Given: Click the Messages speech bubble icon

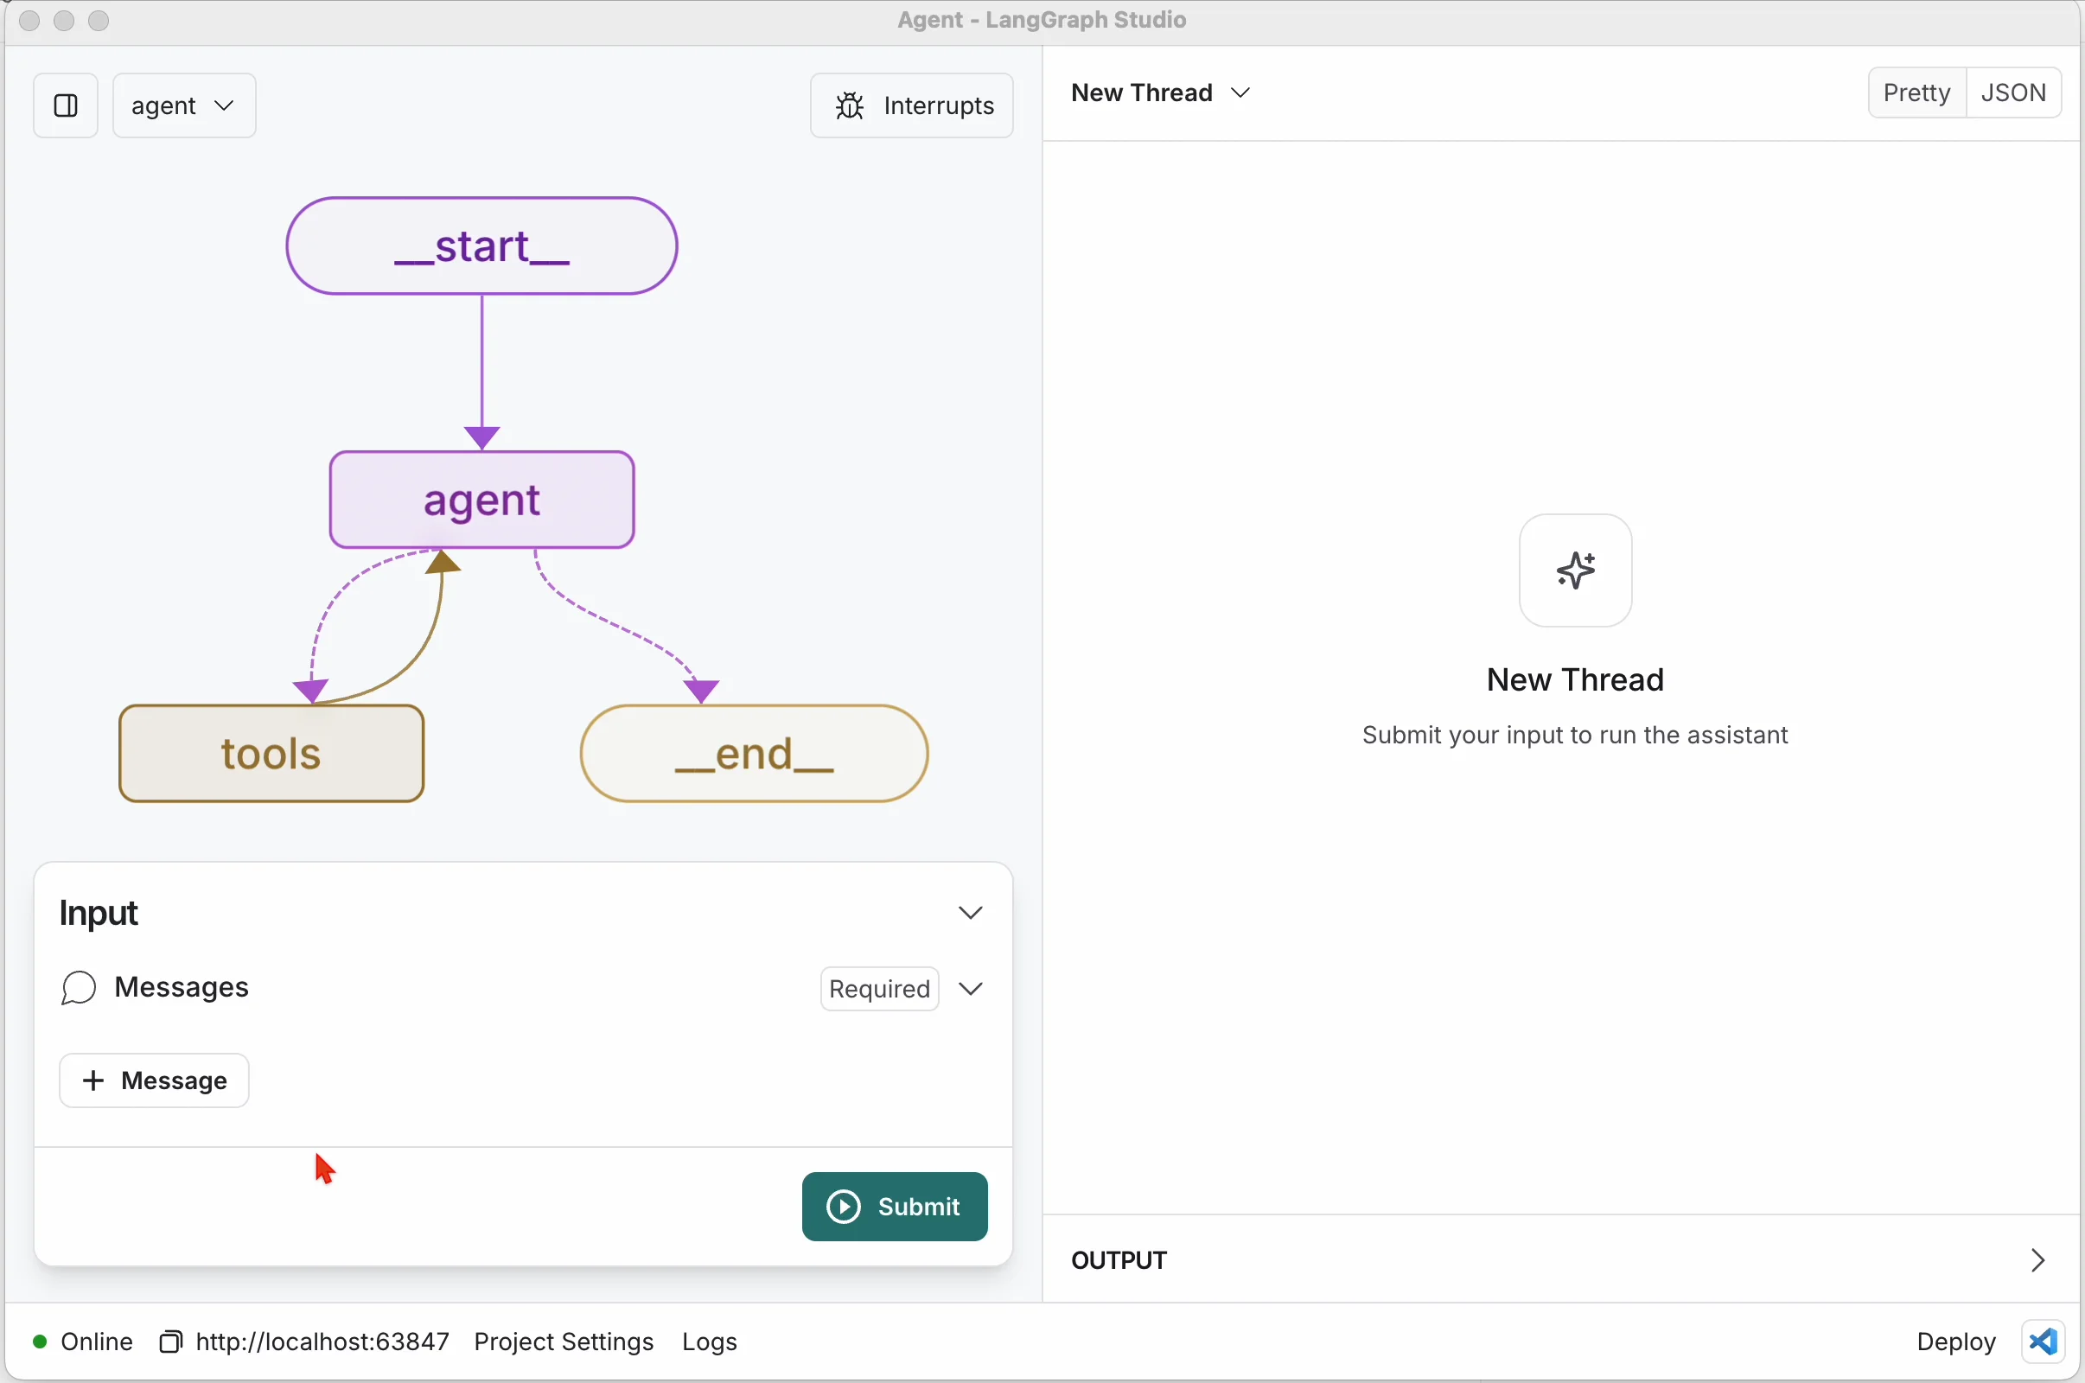Looking at the screenshot, I should tap(79, 988).
